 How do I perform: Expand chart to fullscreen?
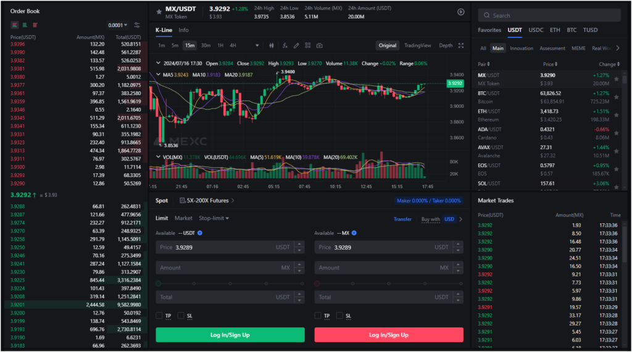coord(460,46)
